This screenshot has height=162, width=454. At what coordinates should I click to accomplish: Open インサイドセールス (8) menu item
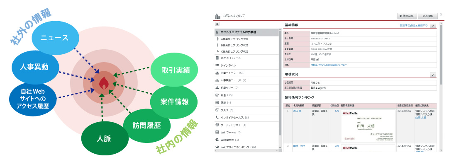tap(247, 118)
